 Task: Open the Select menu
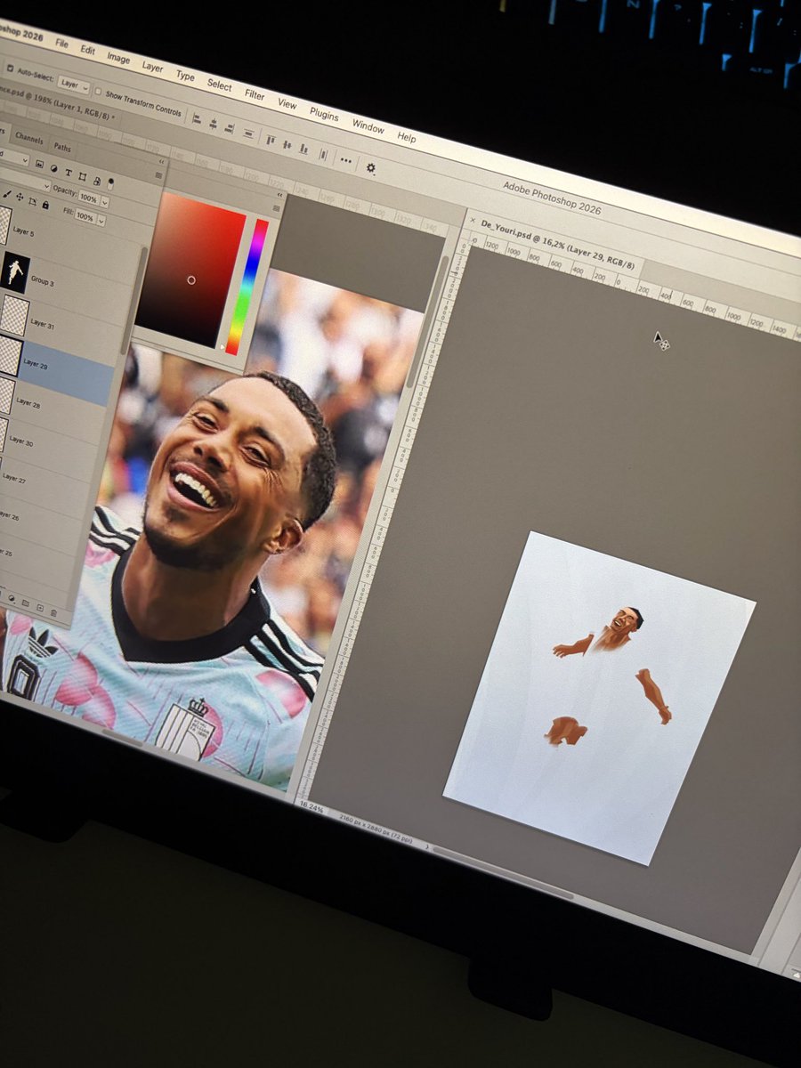[x=219, y=85]
